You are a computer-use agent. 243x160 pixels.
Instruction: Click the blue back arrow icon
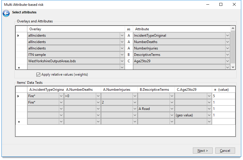[6, 13]
